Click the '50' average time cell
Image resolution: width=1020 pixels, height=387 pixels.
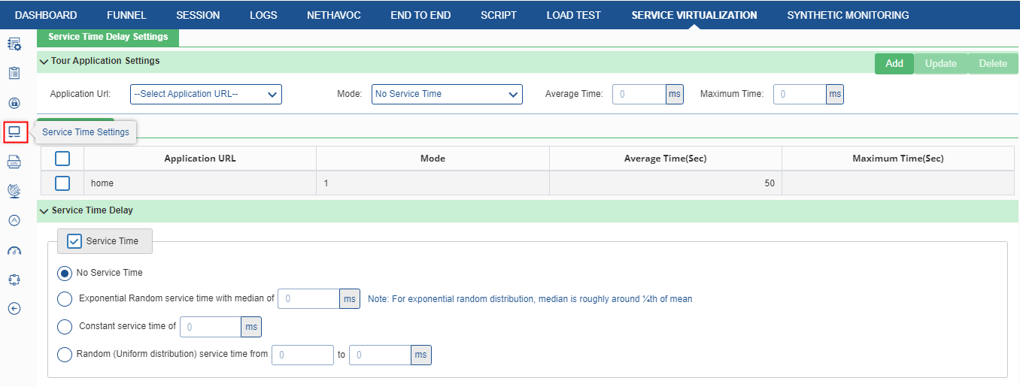coord(666,183)
